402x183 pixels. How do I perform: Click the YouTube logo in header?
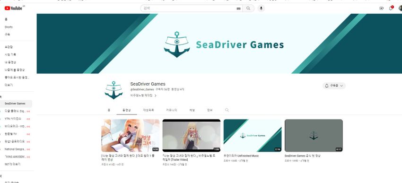click(x=13, y=8)
